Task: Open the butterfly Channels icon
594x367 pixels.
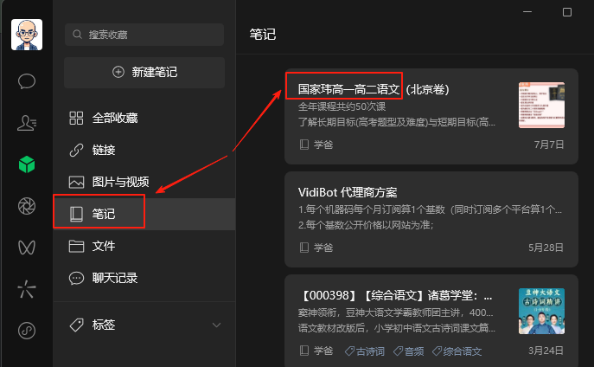Action: pyautogui.click(x=27, y=248)
